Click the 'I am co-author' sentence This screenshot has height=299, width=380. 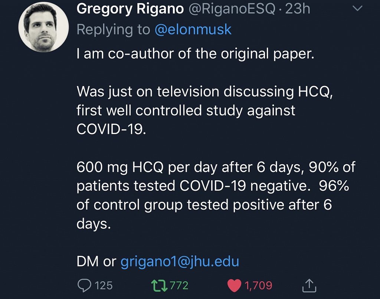pyautogui.click(x=195, y=54)
